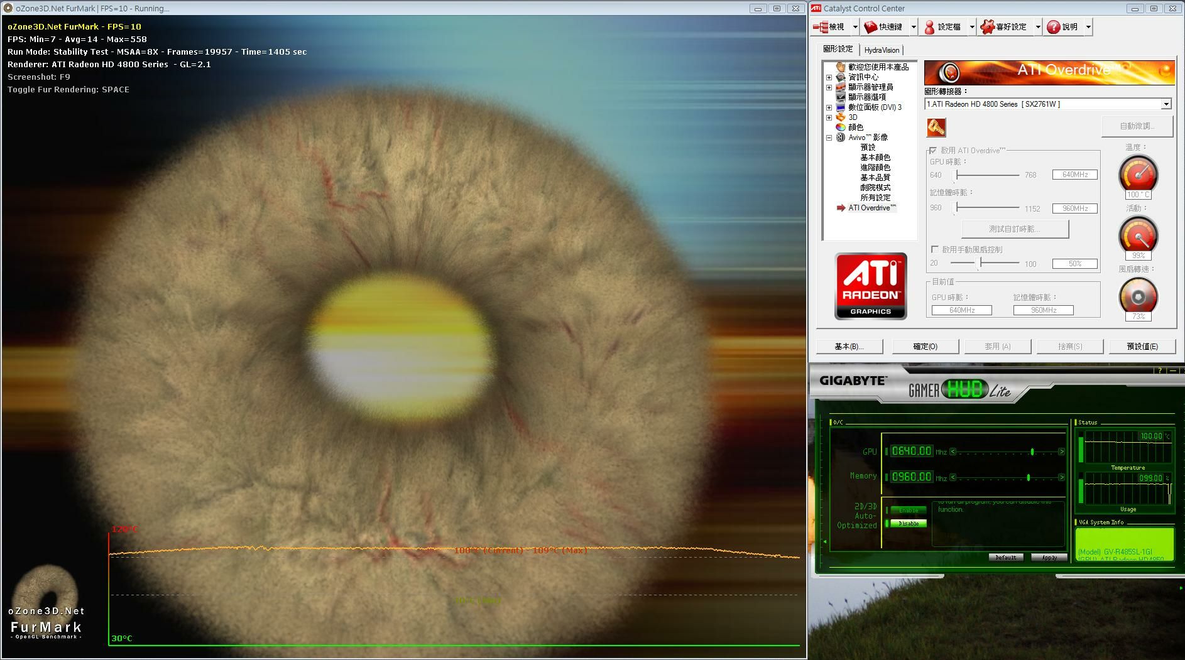Click the 快速鍵 (Hotkeys) toolbar icon
The height and width of the screenshot is (660, 1185).
pos(870,27)
